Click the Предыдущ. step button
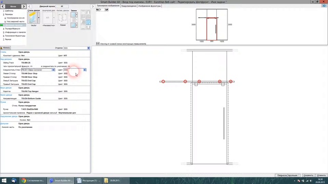This screenshot has width=328, height=184. [281, 175]
